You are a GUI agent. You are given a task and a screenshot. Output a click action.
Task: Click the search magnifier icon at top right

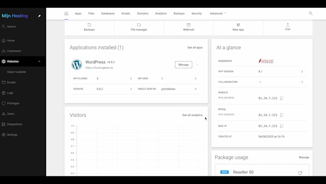click(x=311, y=13)
